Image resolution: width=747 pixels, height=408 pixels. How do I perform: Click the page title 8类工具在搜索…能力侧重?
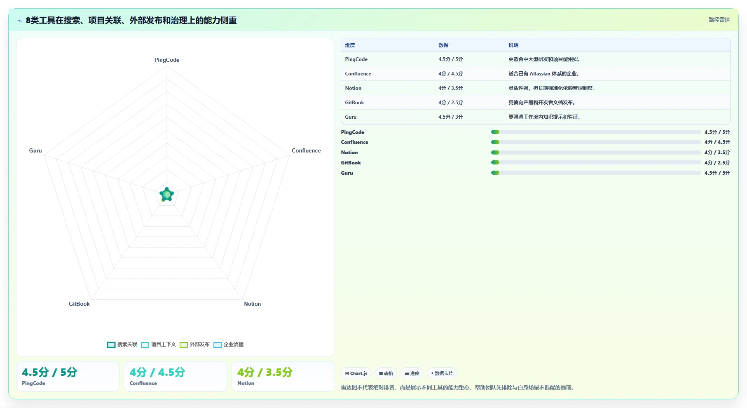[x=131, y=20]
